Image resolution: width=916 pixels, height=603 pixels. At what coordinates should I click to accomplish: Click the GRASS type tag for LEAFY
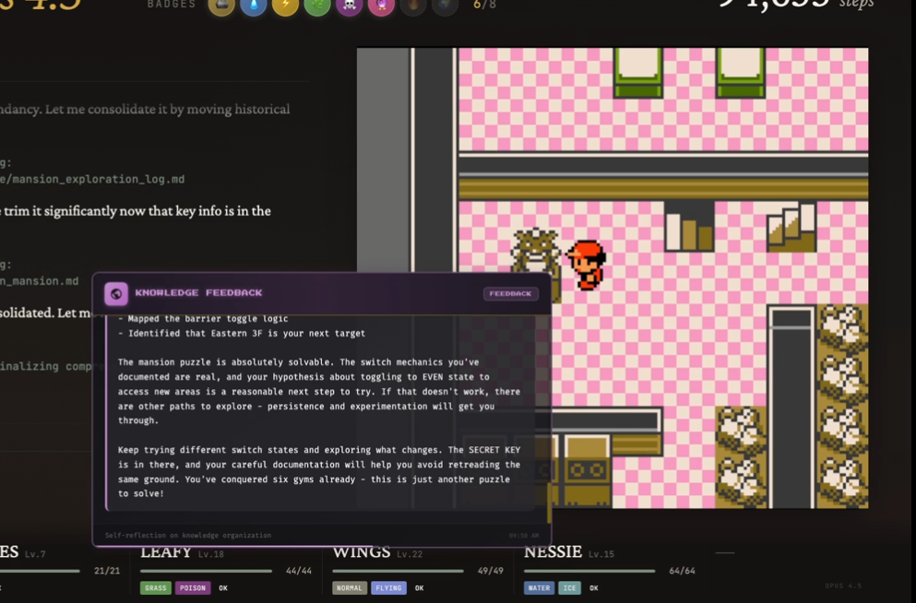[x=155, y=588]
